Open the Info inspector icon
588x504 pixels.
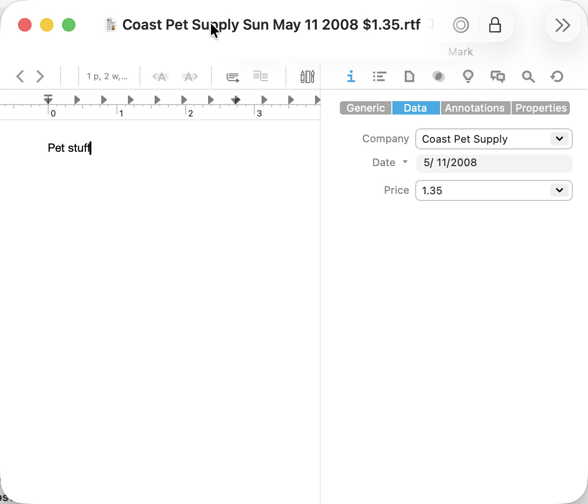click(x=351, y=76)
